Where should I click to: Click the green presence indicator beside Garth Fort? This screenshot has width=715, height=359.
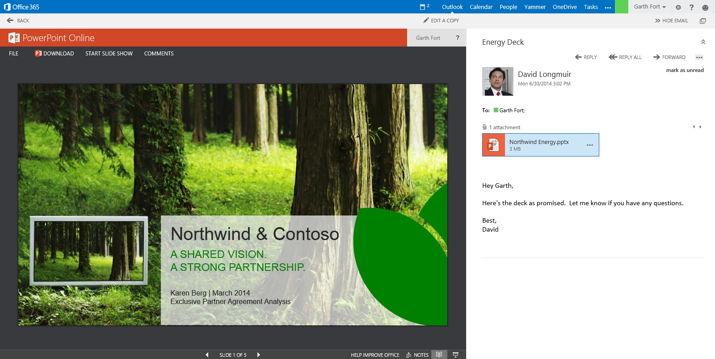(496, 110)
